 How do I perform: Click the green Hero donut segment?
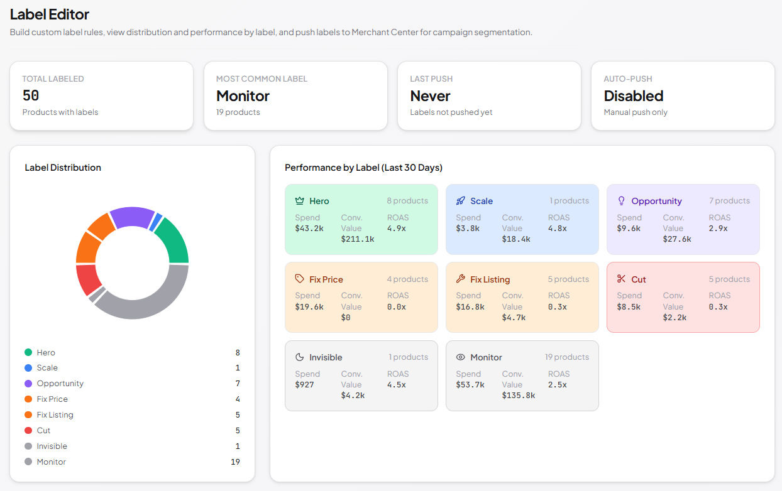click(175, 242)
